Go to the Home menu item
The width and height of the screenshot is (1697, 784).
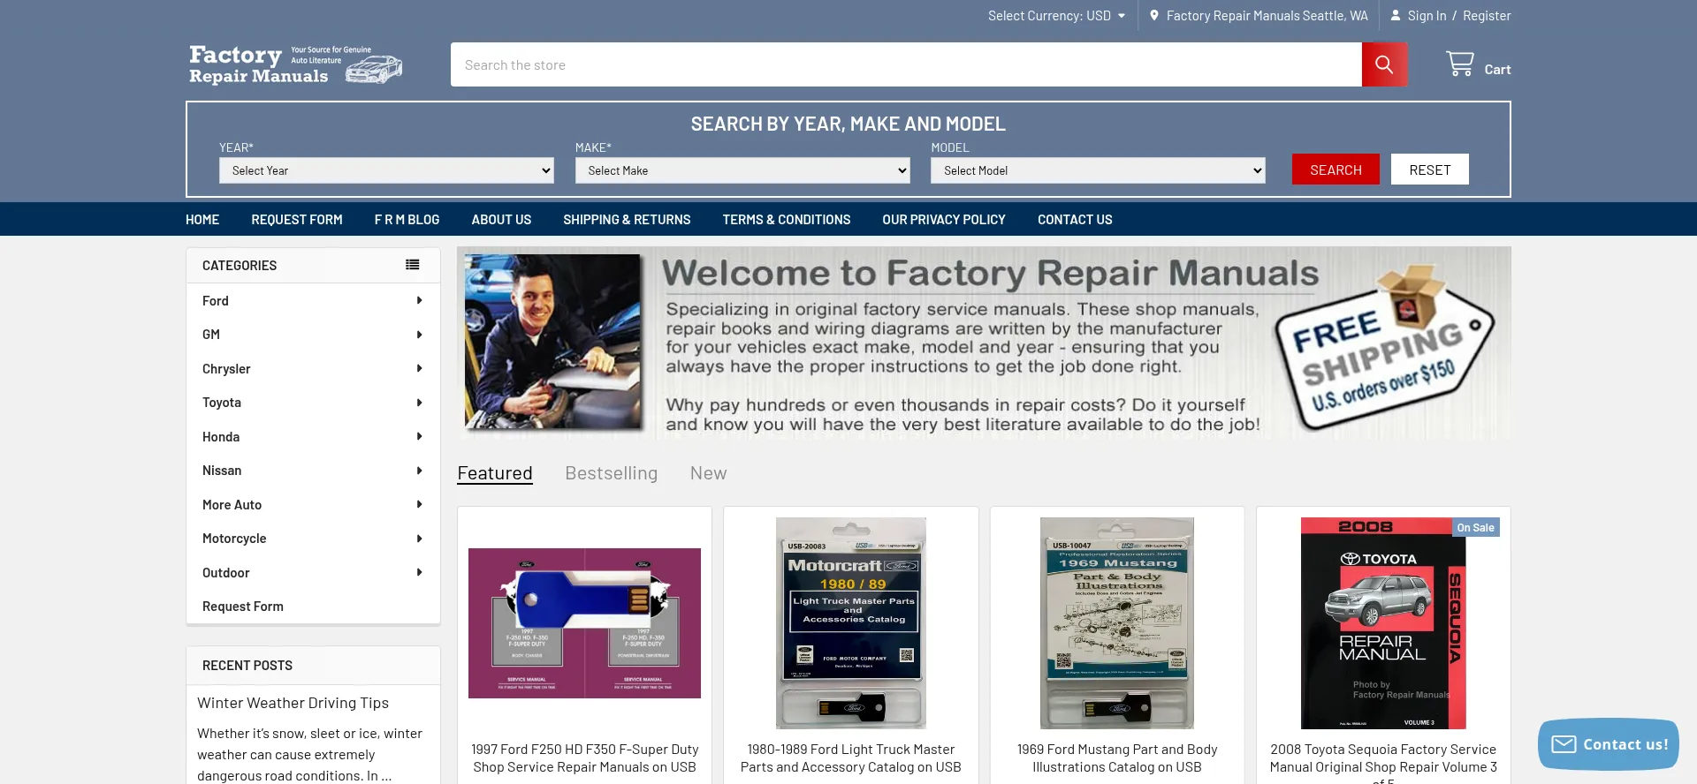202,219
